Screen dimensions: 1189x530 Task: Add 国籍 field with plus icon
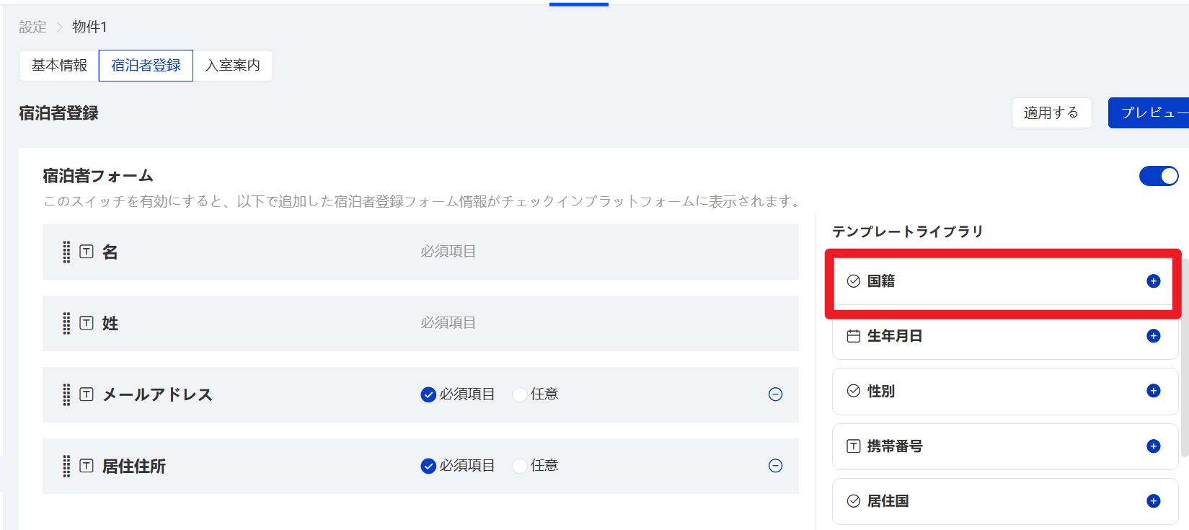[1153, 281]
